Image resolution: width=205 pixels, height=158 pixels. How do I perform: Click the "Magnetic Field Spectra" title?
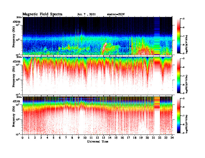click(42, 14)
